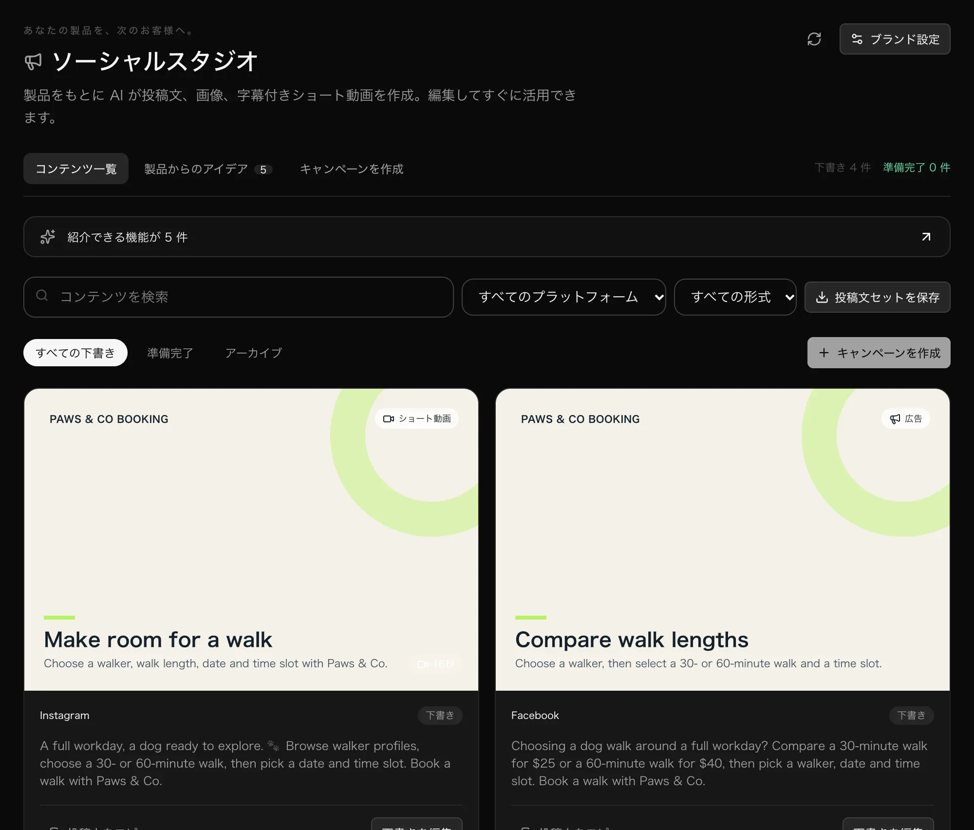
Task: Click the 紹介できる機能が 5 件 banner text
Action: tap(128, 237)
